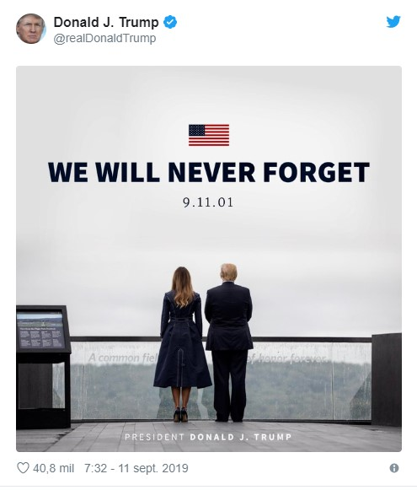Open the @realDonaldTrump handle link
This screenshot has width=417, height=490.
click(x=104, y=38)
